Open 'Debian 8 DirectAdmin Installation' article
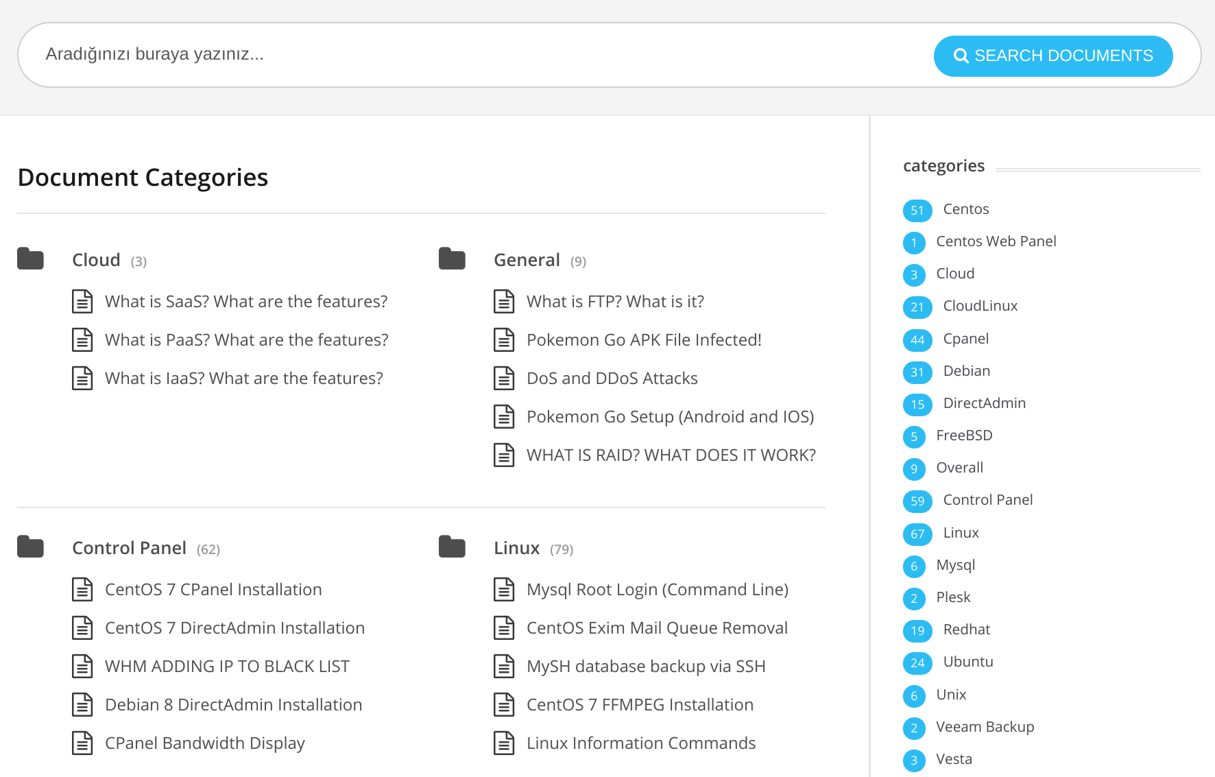This screenshot has height=777, width=1215. pyautogui.click(x=233, y=704)
